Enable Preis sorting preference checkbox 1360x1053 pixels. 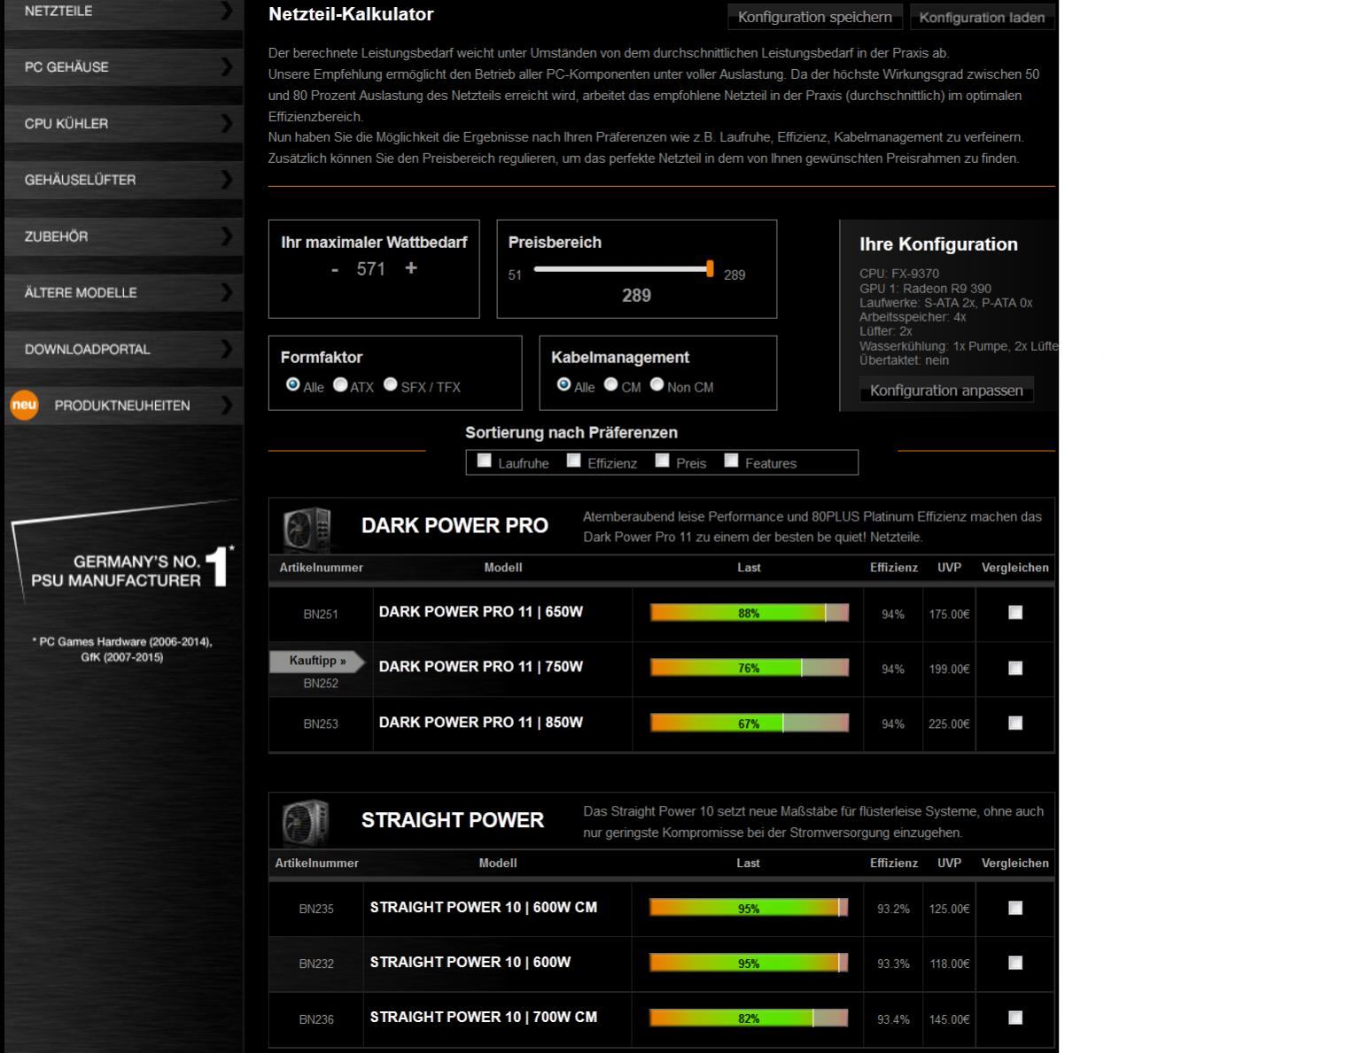pos(662,461)
